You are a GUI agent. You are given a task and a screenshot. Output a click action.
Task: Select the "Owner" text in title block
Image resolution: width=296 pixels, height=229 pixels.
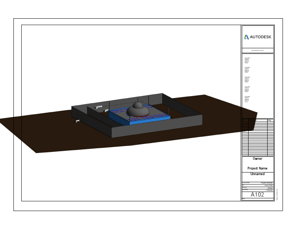click(x=258, y=159)
